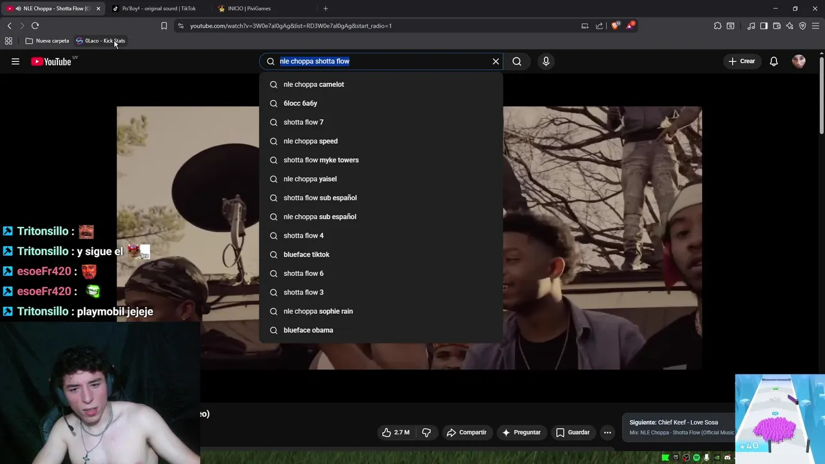This screenshot has height=464, width=825.
Task: Open a new browser tab
Action: tap(325, 8)
